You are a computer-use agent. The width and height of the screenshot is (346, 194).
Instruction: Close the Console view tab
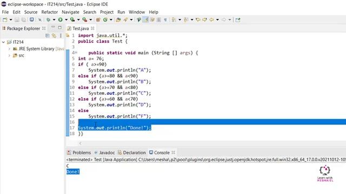click(x=174, y=153)
